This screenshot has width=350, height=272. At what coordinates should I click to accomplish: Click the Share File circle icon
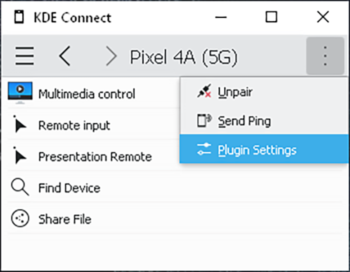[20, 219]
